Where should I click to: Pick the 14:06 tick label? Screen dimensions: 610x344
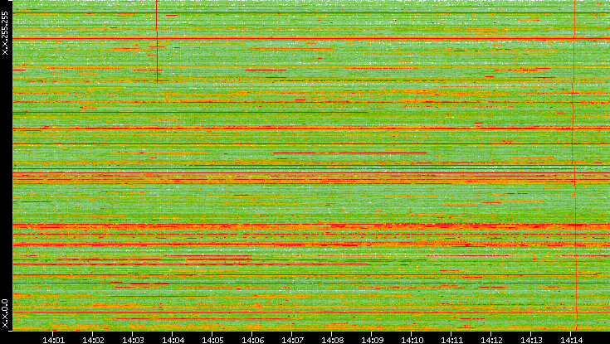pyautogui.click(x=252, y=340)
